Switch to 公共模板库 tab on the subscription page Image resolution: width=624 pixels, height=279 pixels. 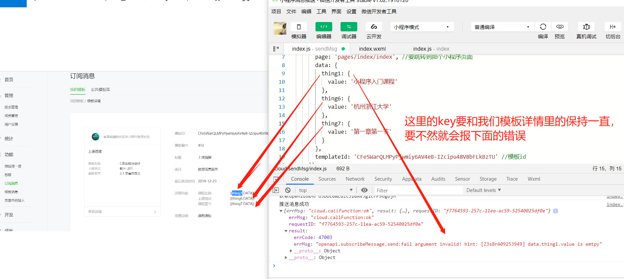100,89
